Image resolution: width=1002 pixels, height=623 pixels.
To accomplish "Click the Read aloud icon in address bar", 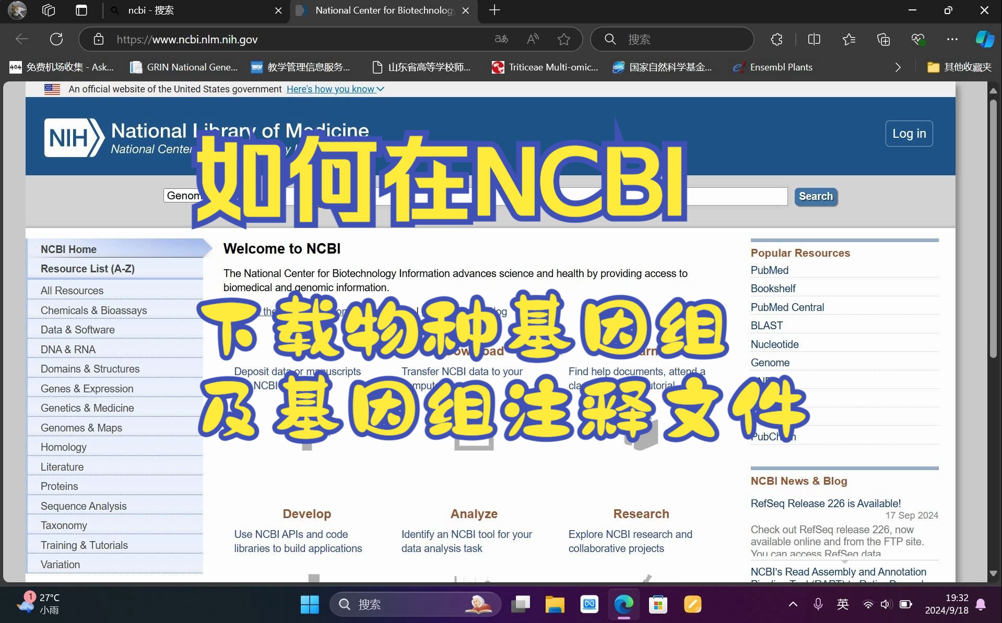I will [x=533, y=39].
